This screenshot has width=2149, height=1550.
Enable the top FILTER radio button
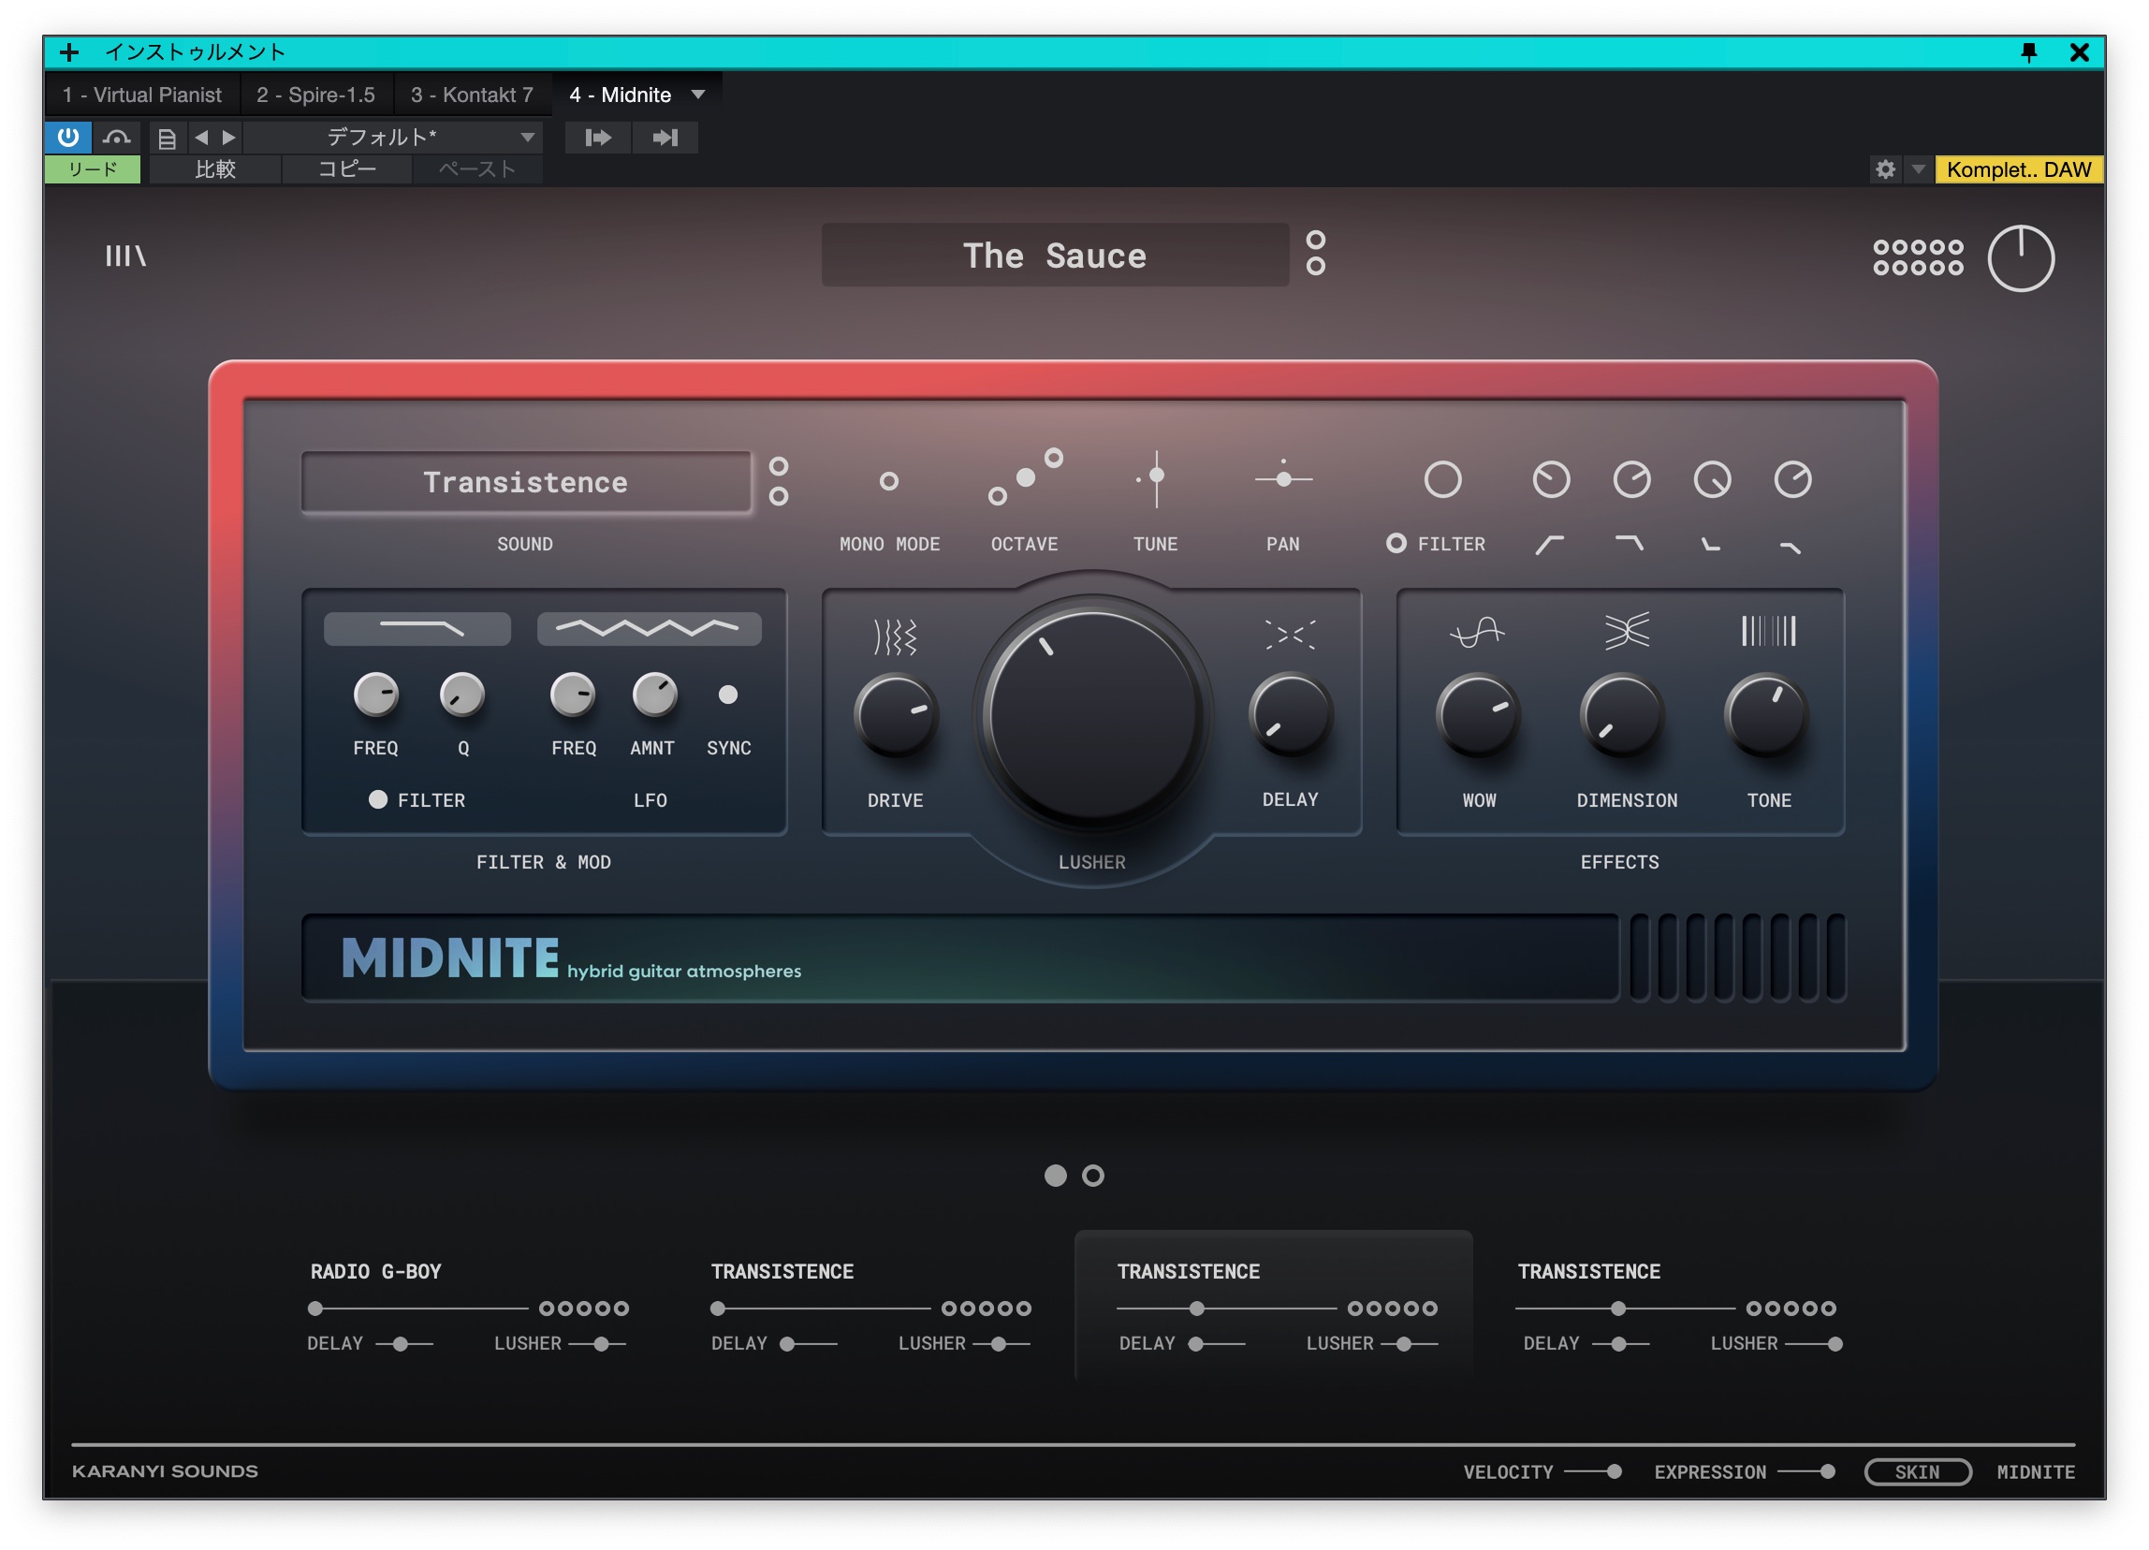tap(1395, 543)
